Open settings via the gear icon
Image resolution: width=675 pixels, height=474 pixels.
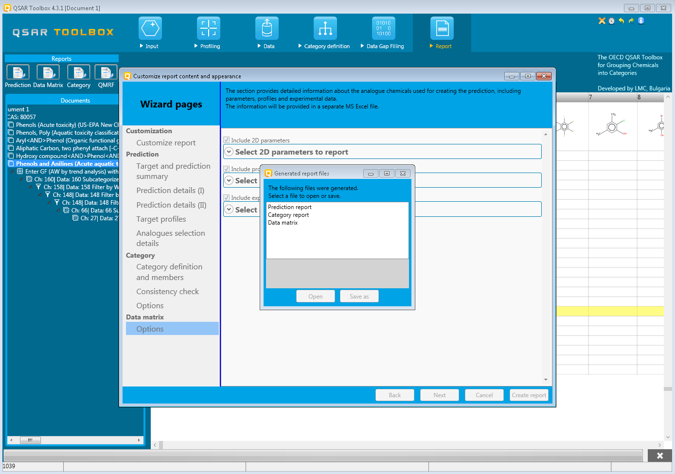(612, 21)
